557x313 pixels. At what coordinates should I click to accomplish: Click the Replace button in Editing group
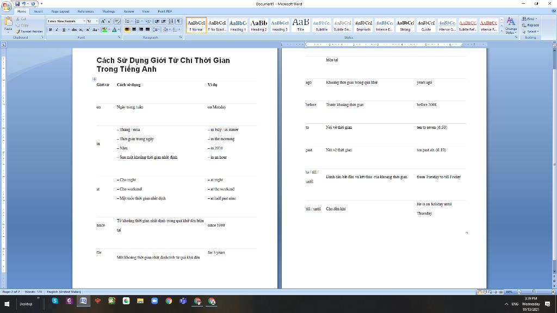tap(530, 25)
